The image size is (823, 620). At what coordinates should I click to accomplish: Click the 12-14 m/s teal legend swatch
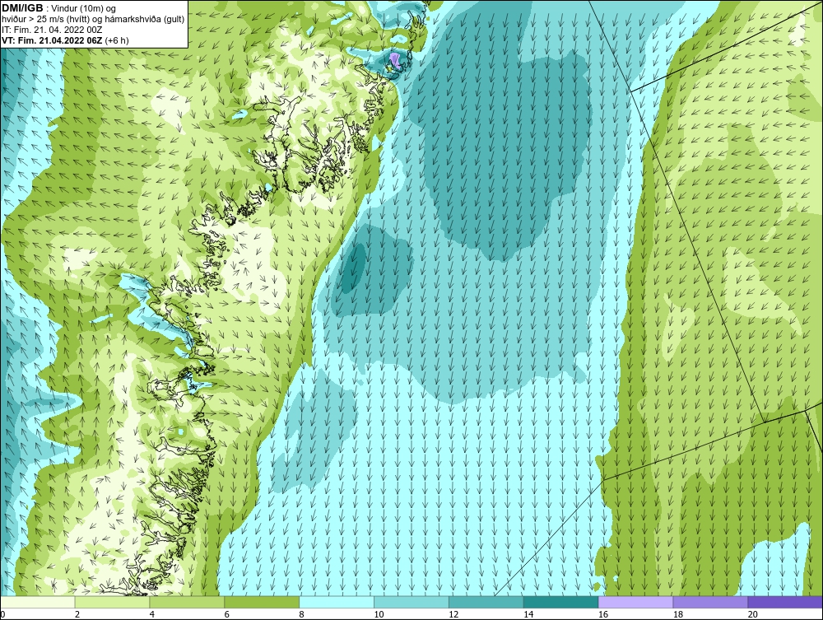pyautogui.click(x=486, y=602)
